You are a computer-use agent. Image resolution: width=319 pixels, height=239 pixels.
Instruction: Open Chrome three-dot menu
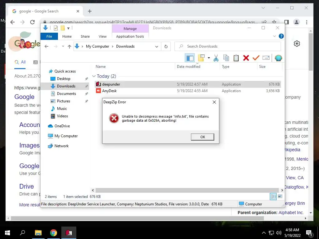[x=307, y=22]
